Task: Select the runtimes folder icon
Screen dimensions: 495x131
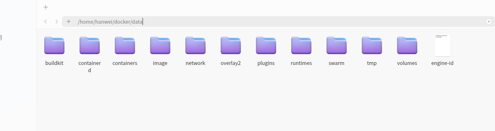Action: tap(301, 45)
